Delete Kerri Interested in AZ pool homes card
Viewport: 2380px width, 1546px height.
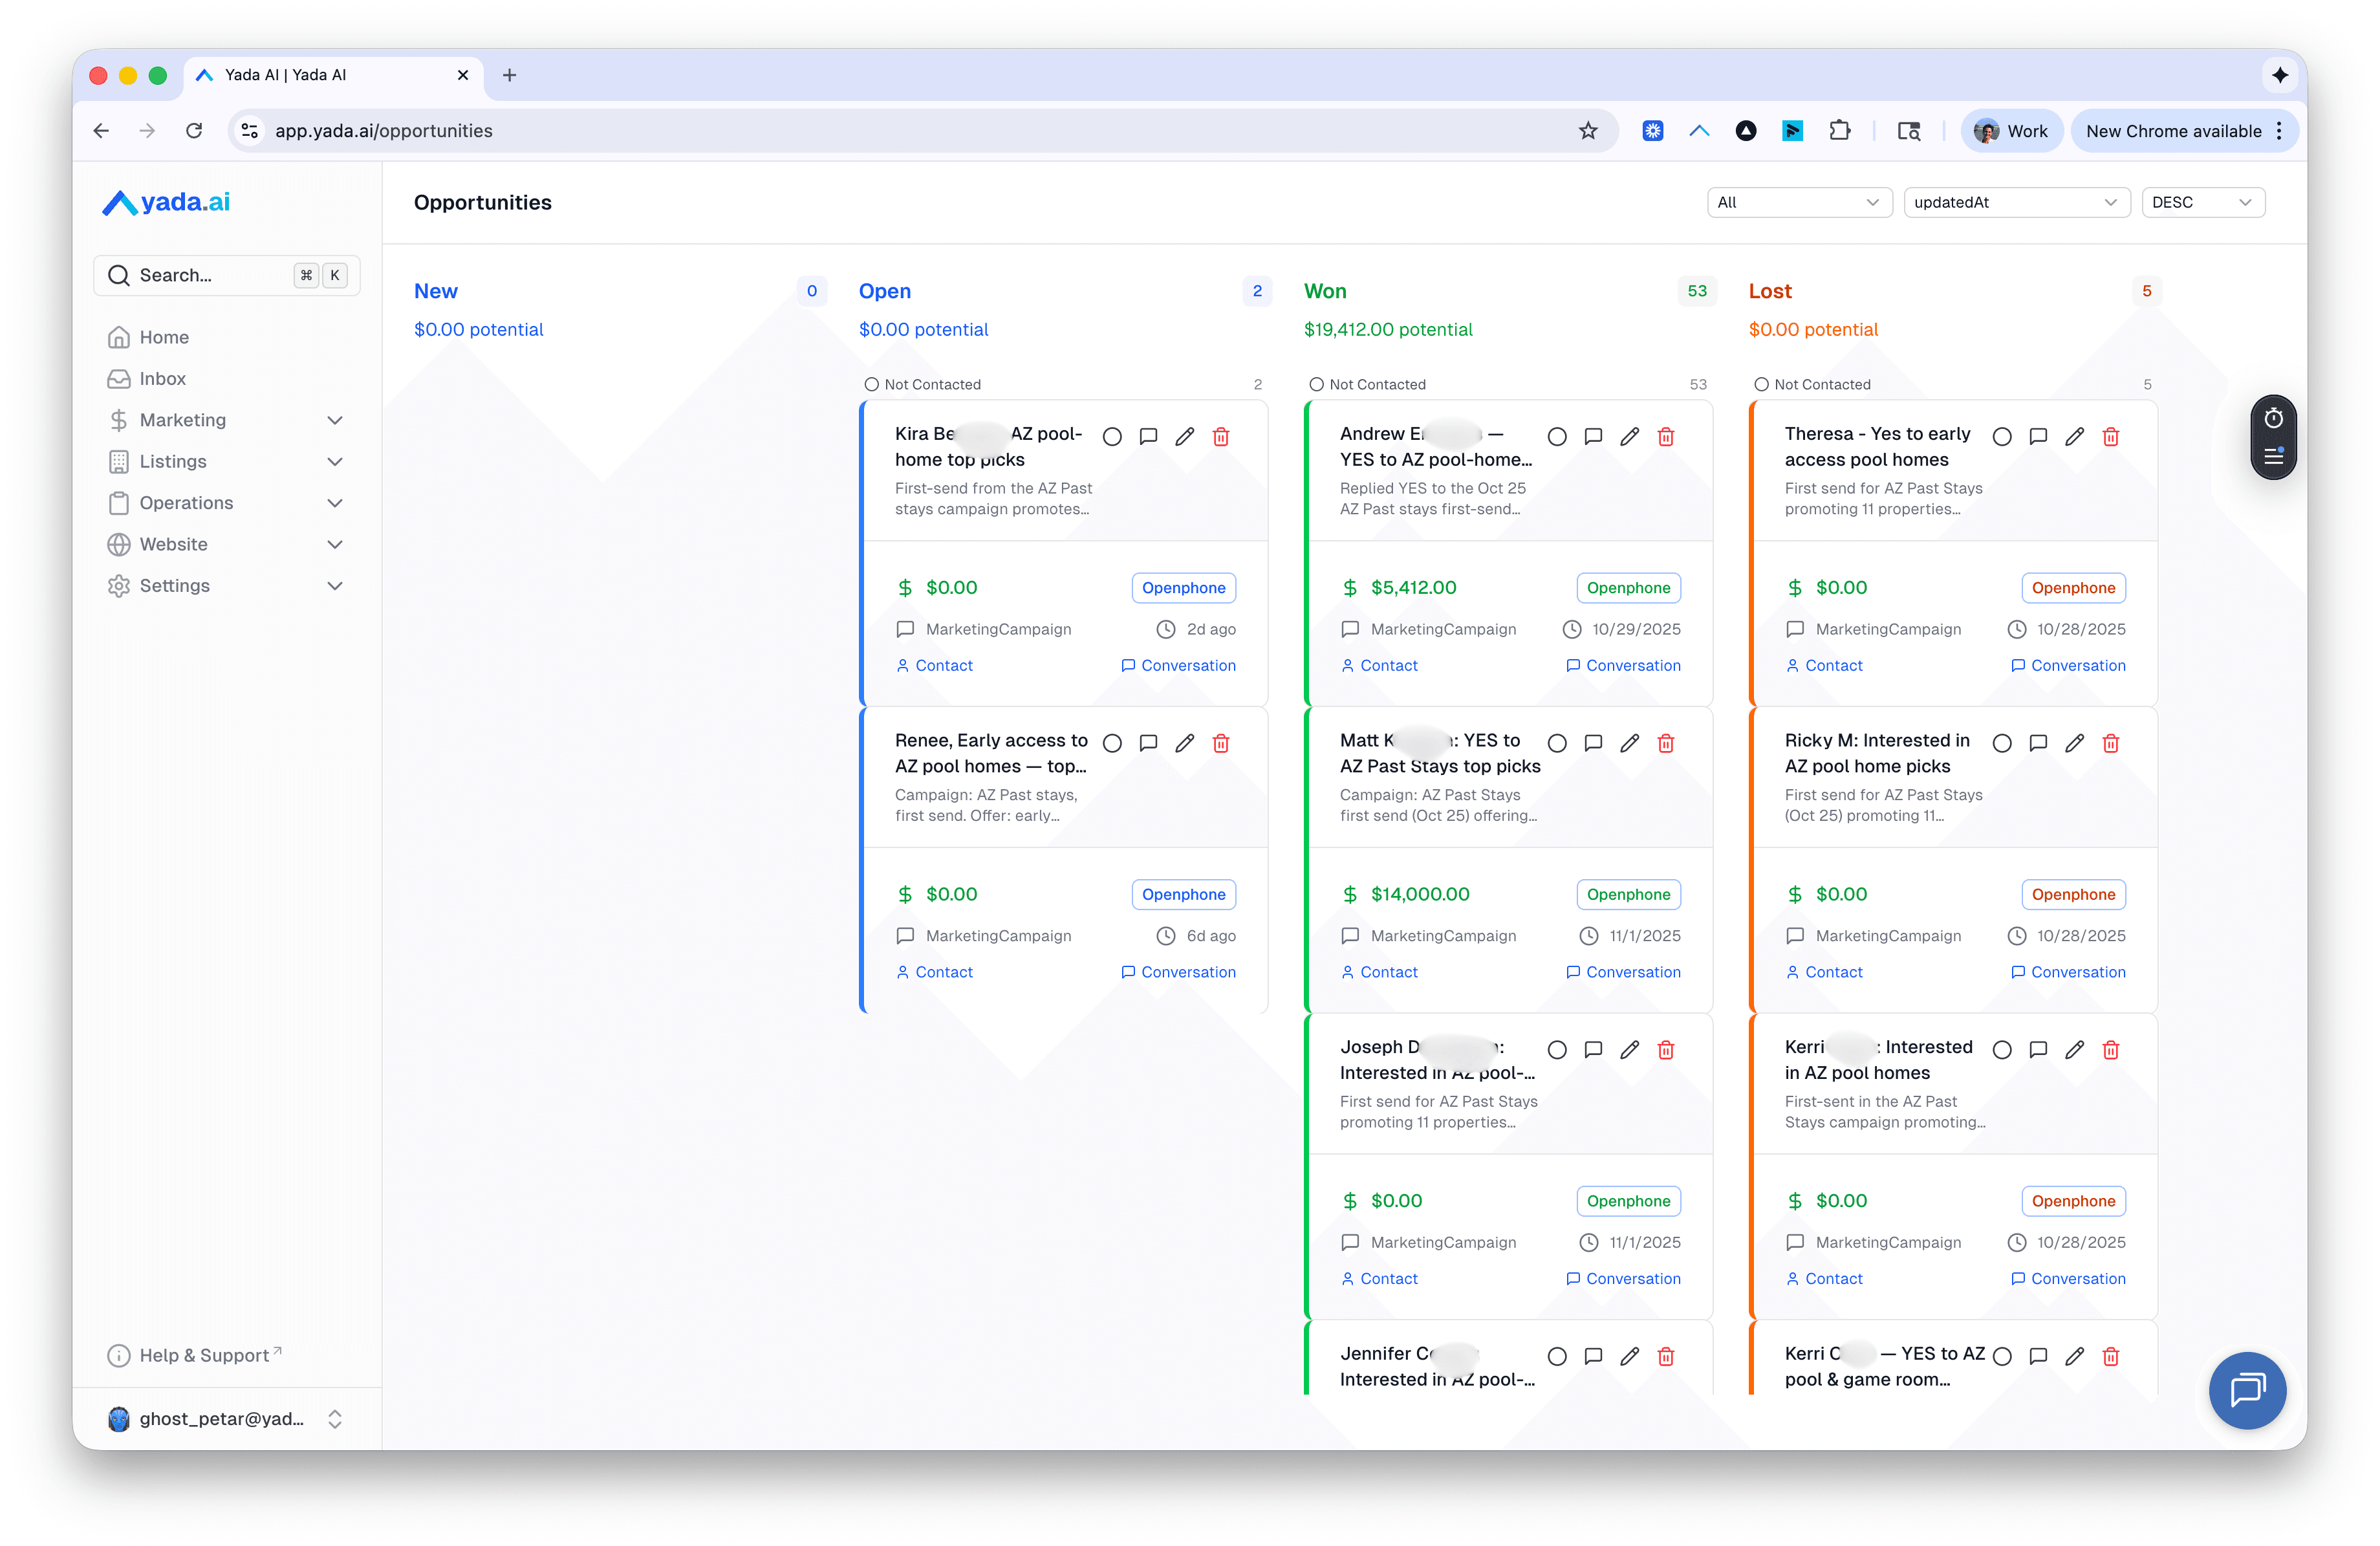pos(2111,1050)
